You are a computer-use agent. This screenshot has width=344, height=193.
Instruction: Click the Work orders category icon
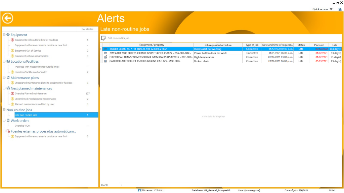(x=8, y=120)
